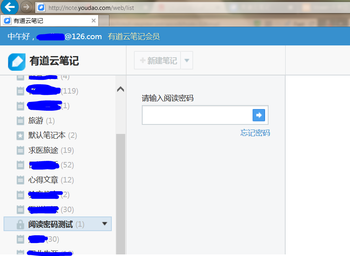
Task: Click the 请输入阅读密码 label
Action: click(x=167, y=98)
